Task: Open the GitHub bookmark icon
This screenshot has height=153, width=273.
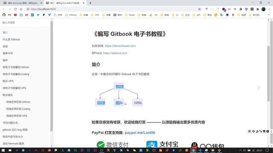Action: [4, 15]
